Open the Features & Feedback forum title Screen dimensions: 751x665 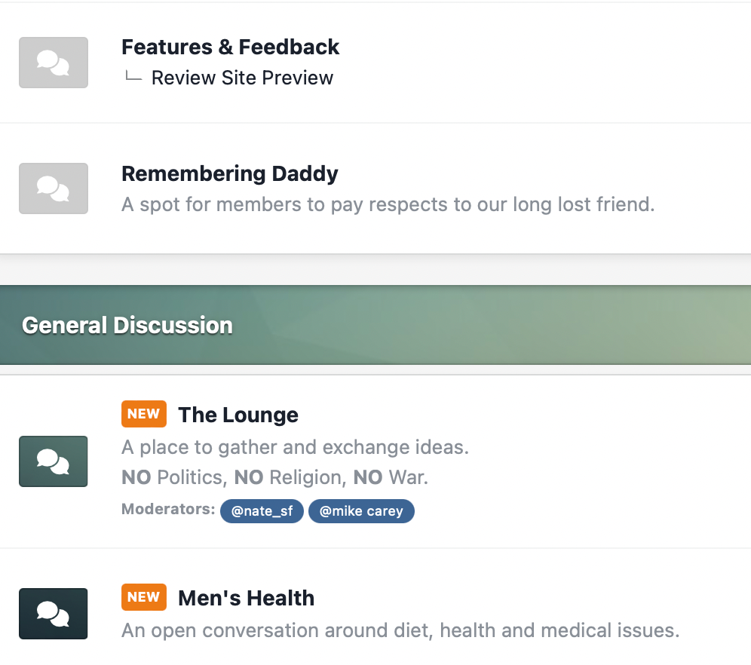tap(230, 47)
